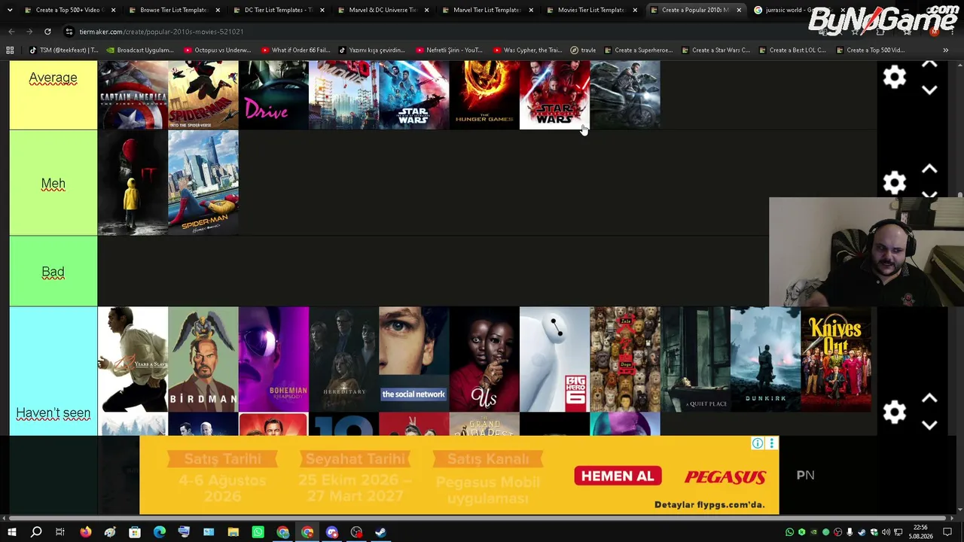Click the HEMEN AL button in Pegasus ad
964x542 pixels.
tap(618, 476)
